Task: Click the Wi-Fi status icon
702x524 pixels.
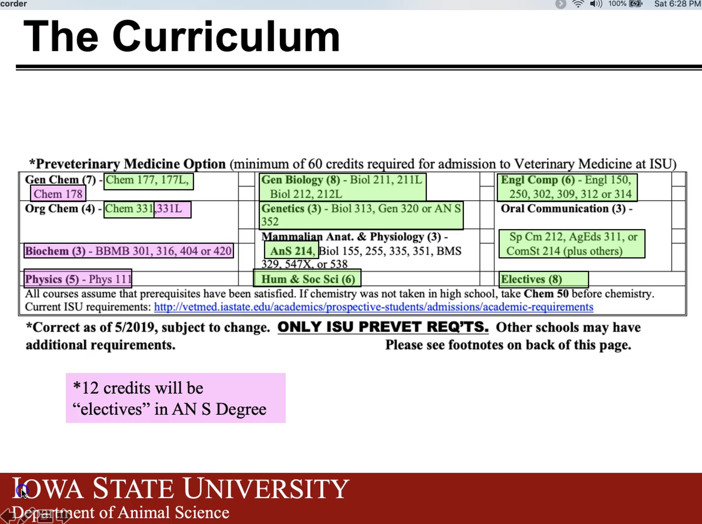Action: (578, 4)
